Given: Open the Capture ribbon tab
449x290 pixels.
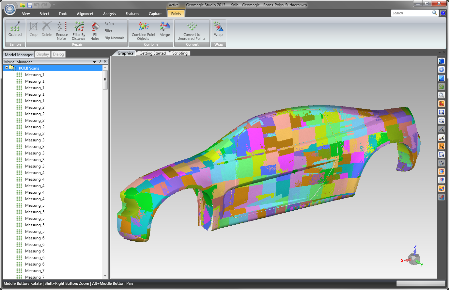Looking at the screenshot, I should pos(155,14).
